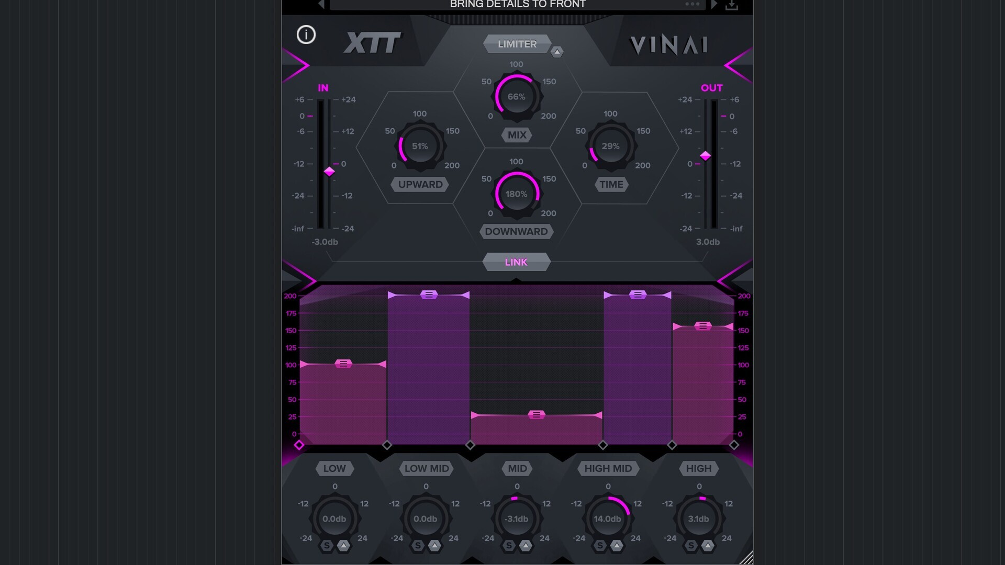1005x565 pixels.
Task: Solo the LOW band
Action: [x=327, y=546]
